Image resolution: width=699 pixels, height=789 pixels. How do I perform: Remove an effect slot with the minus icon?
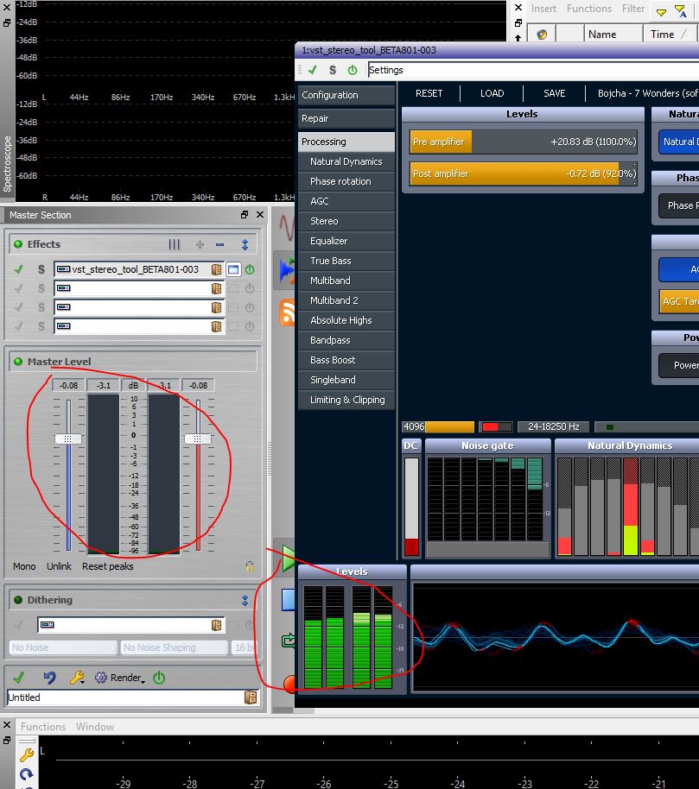coord(219,244)
